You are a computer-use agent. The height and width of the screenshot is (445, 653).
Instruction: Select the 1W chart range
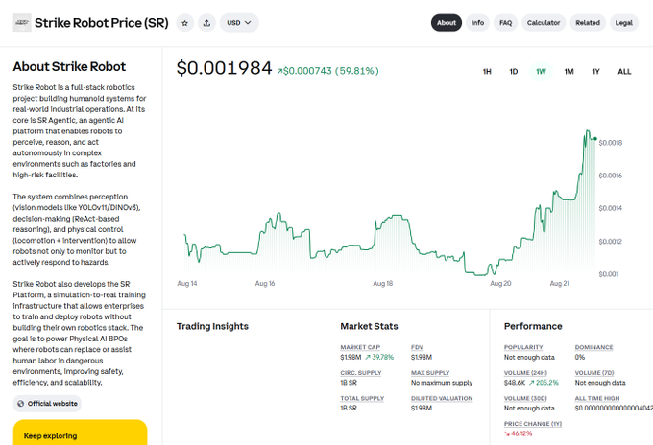[541, 72]
